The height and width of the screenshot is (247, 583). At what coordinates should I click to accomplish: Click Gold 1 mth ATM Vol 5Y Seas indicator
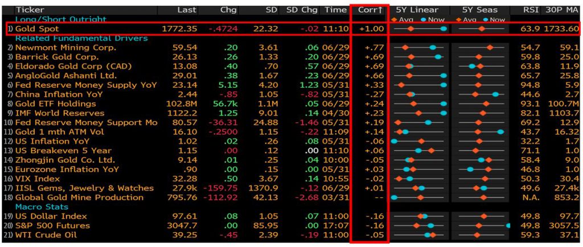pyautogui.click(x=482, y=132)
